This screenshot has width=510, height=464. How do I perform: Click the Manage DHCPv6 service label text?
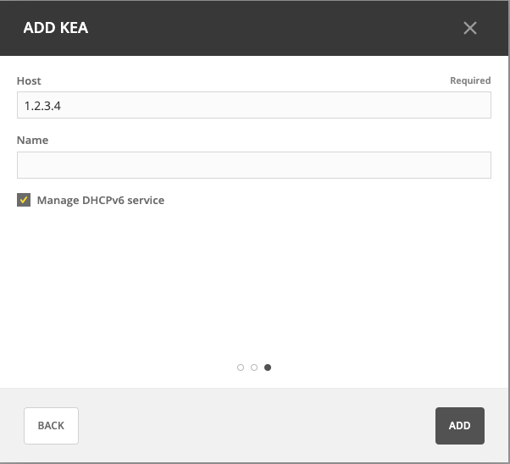(101, 201)
